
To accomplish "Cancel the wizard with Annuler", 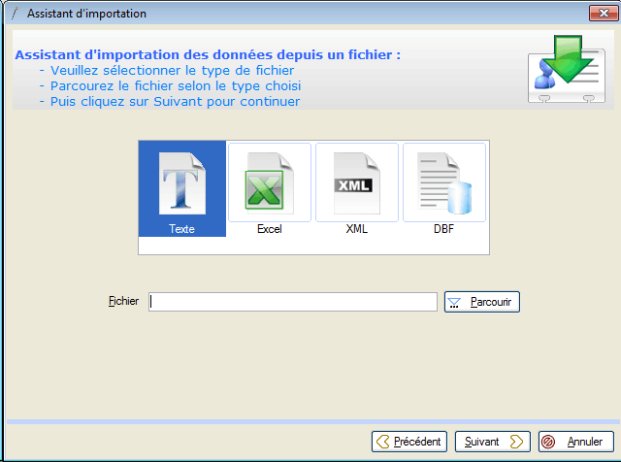I will tap(576, 442).
